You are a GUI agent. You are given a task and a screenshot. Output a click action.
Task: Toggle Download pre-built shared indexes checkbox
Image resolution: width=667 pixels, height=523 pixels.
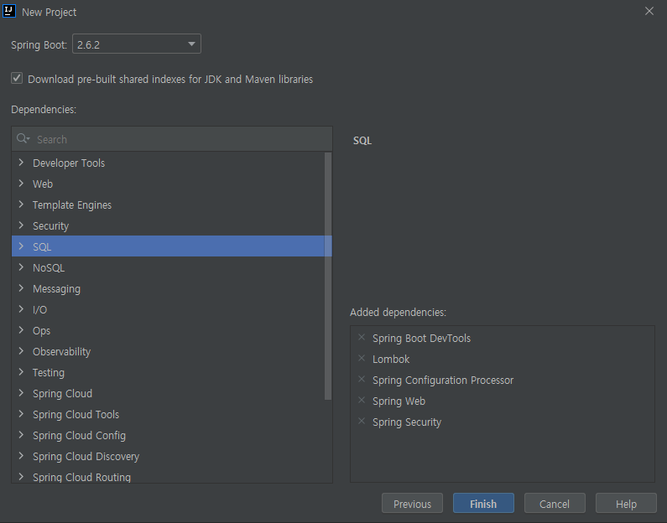(x=17, y=78)
